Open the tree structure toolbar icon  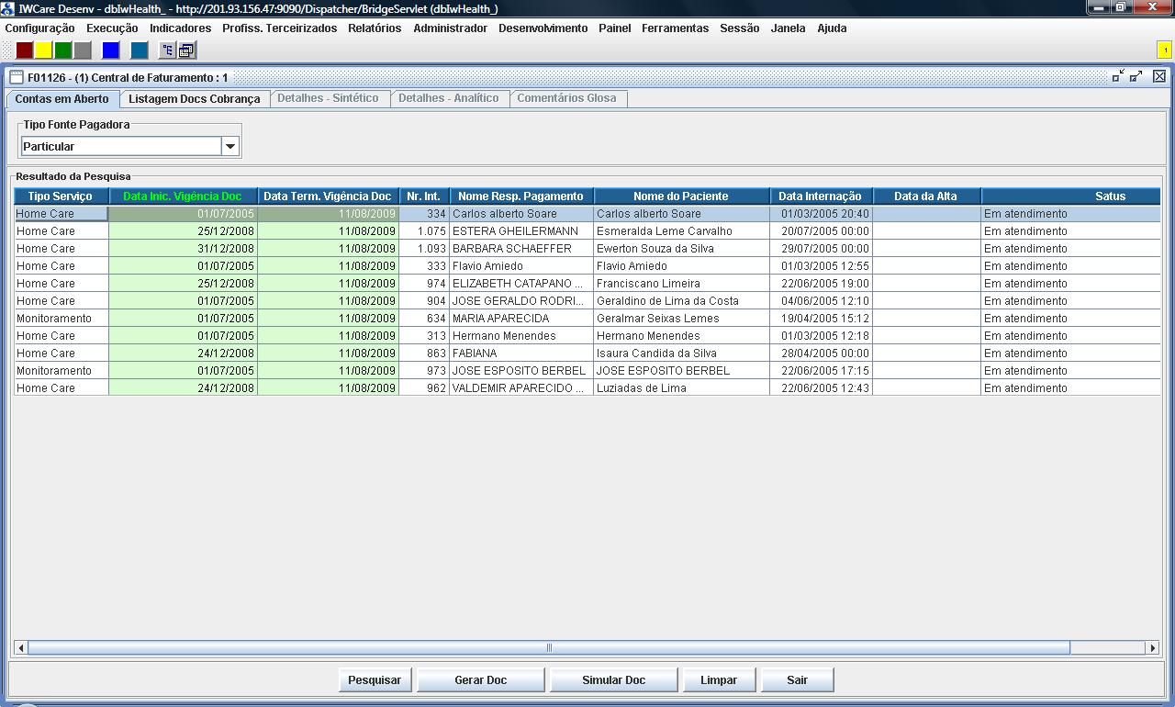coord(168,50)
